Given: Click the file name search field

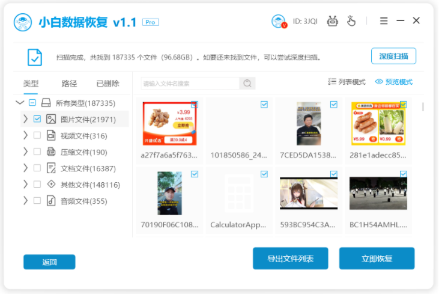Looking at the screenshot, I should [190, 83].
